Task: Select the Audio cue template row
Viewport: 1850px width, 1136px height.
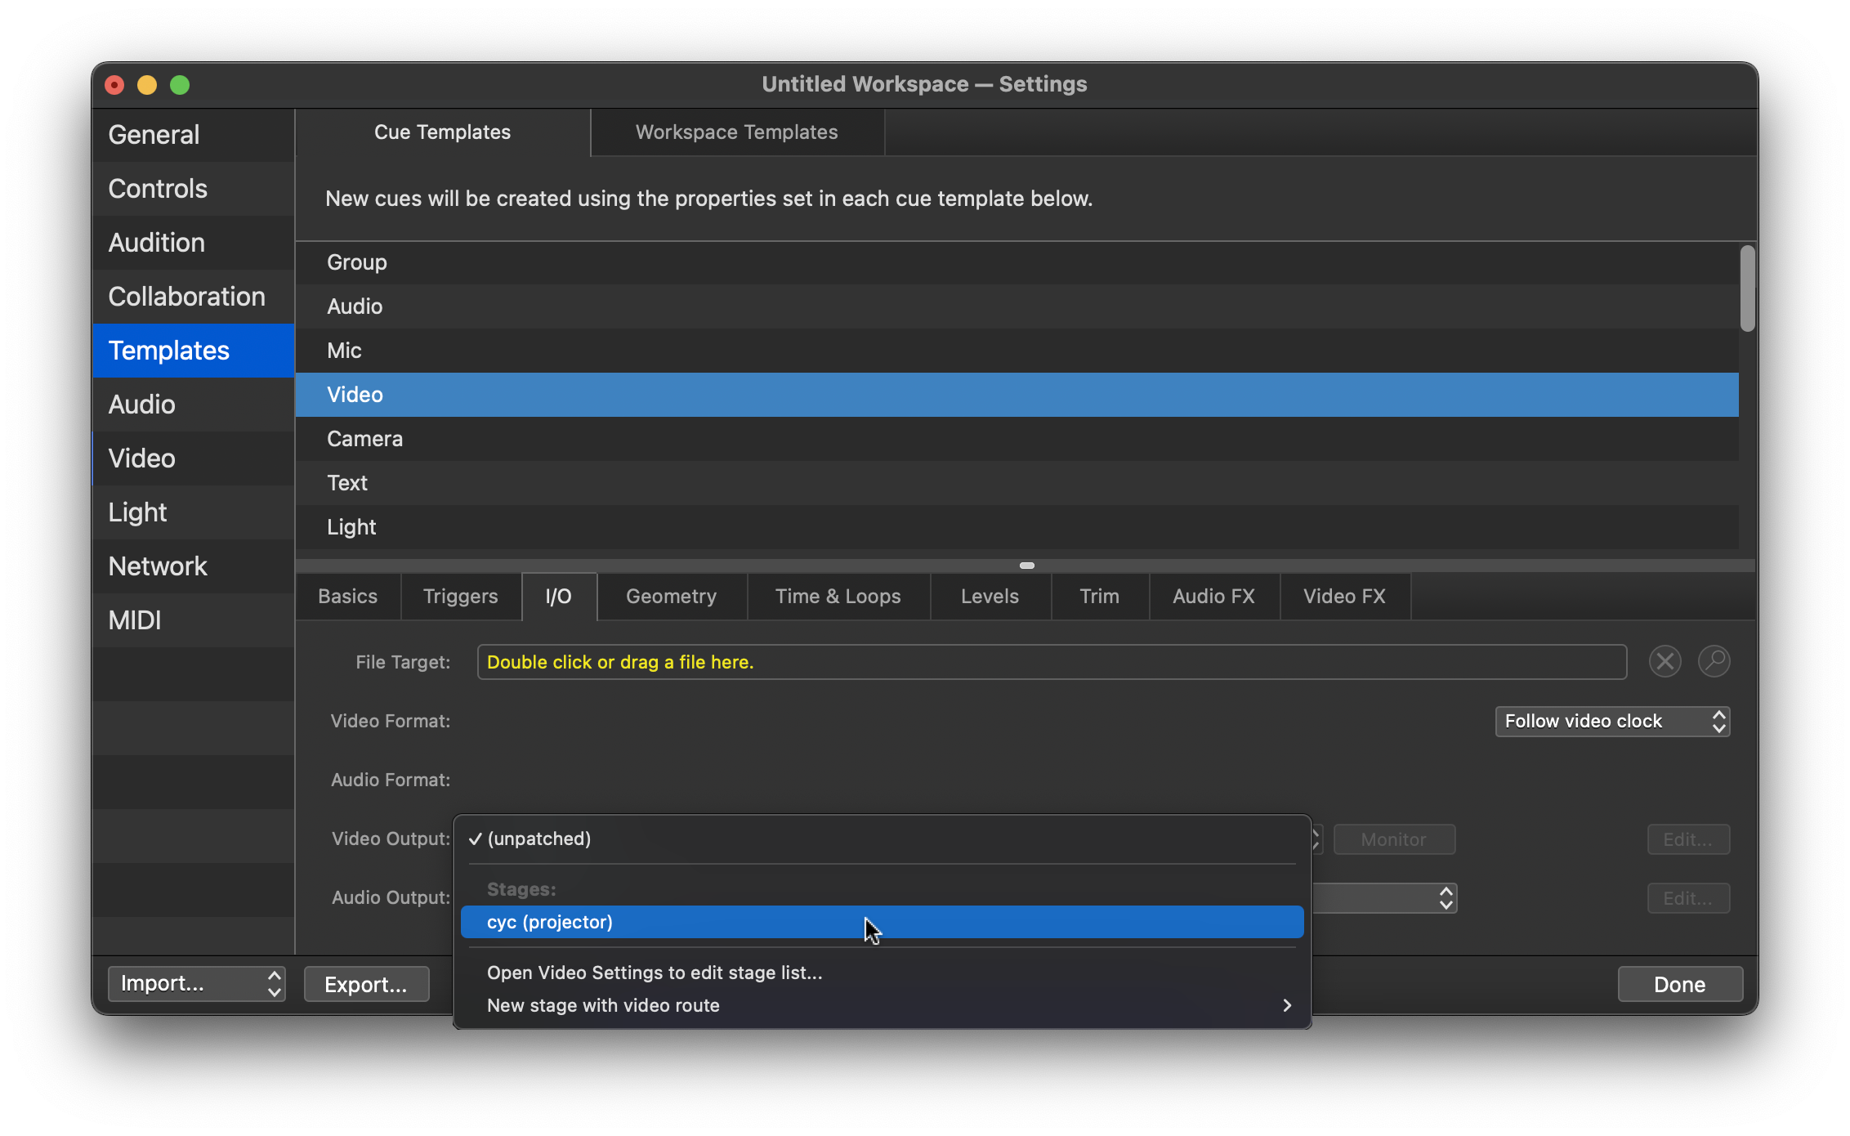Action: click(x=1017, y=306)
